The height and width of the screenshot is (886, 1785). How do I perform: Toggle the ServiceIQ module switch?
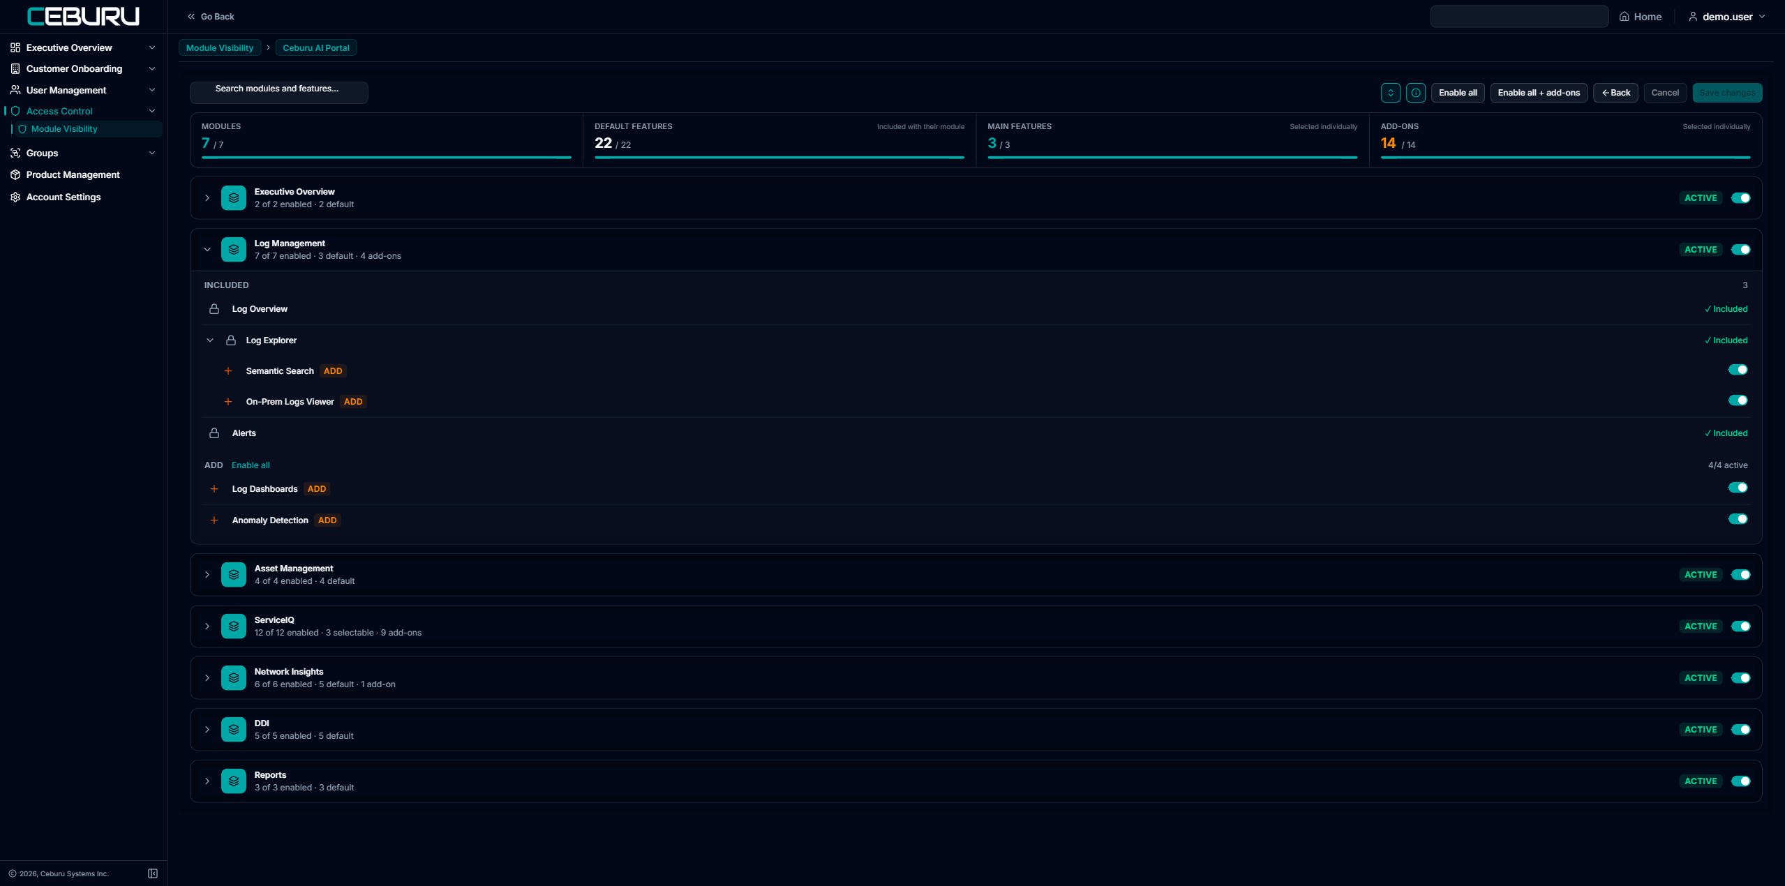(1740, 626)
